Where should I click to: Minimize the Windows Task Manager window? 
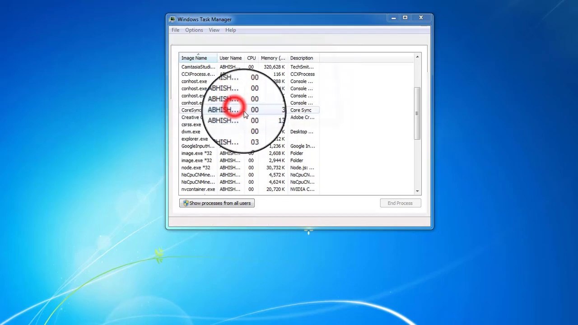click(x=393, y=18)
